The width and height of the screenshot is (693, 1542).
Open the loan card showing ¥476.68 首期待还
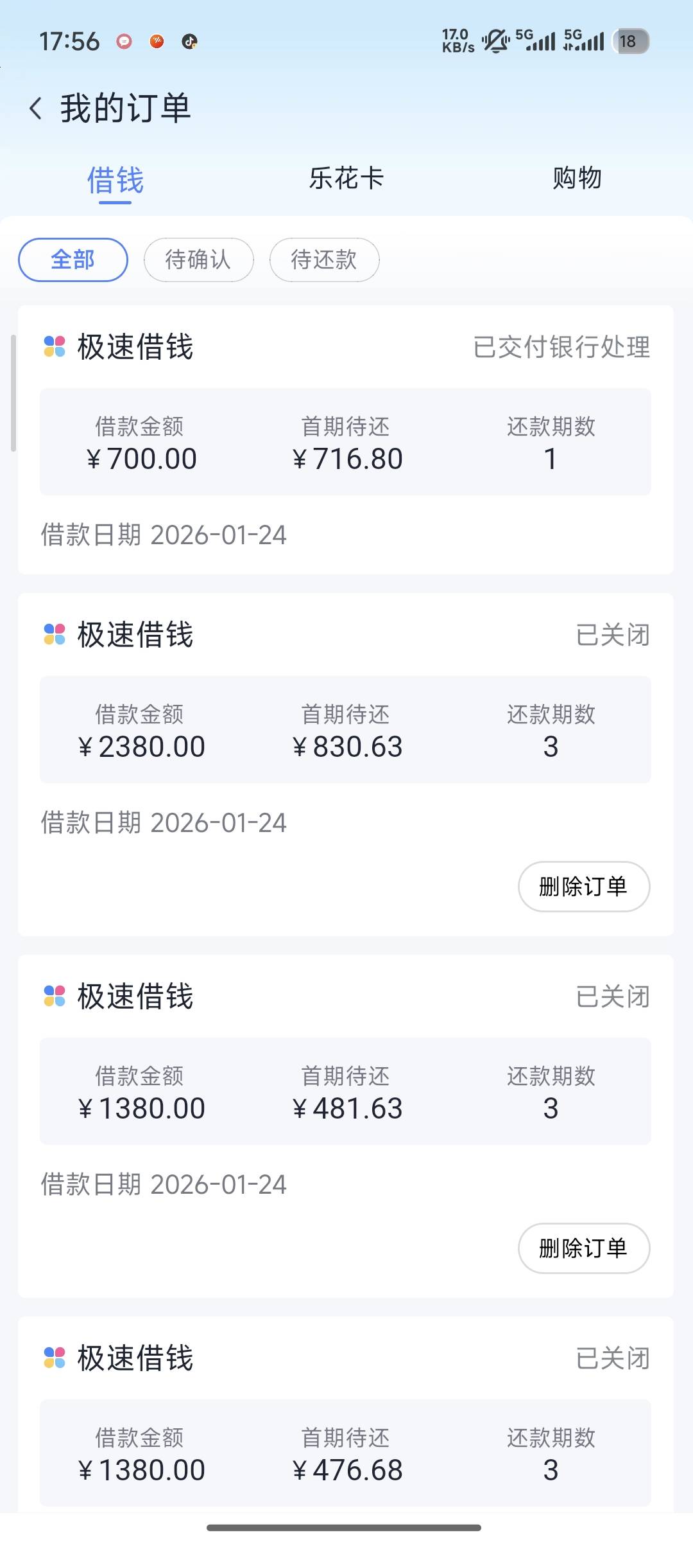345,1452
